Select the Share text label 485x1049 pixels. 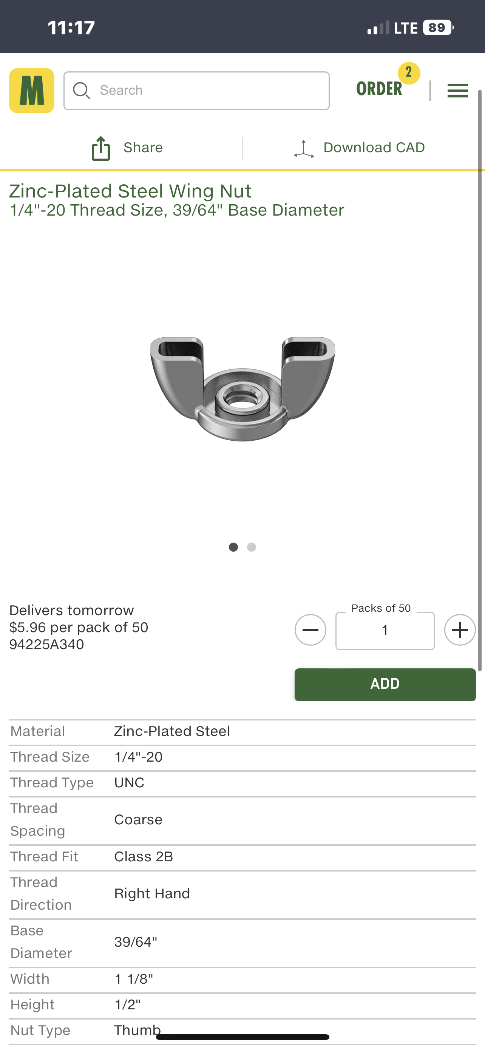(143, 147)
